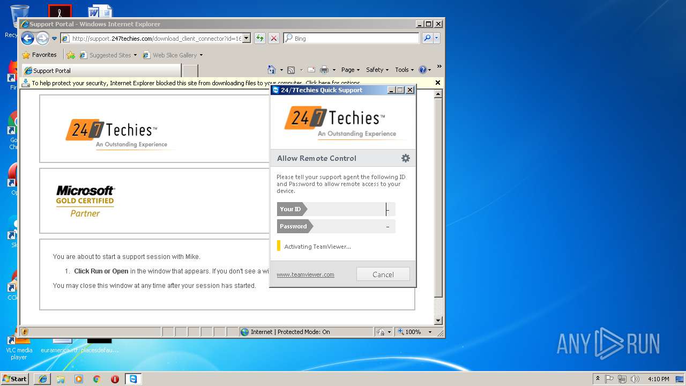This screenshot has height=386, width=686.
Task: Click Microsoft Gold Certified Partner logo
Action: pyautogui.click(x=85, y=201)
